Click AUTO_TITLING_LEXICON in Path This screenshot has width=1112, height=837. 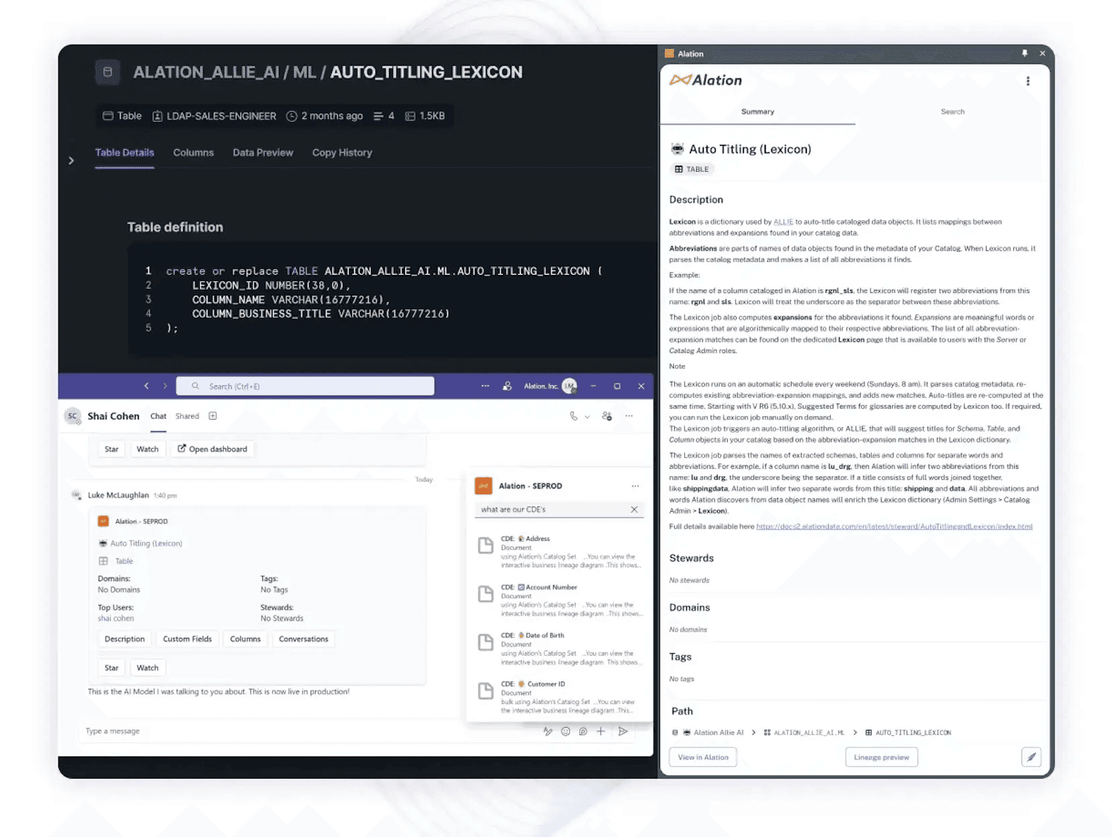pos(913,733)
